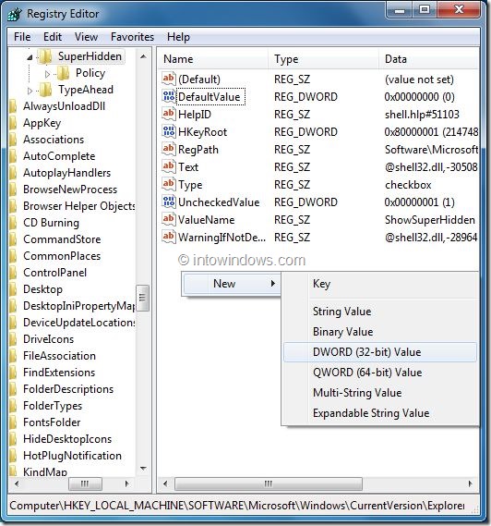Click values pane scroll right arrow
Image resolution: width=491 pixels, height=526 pixels.
[471, 483]
